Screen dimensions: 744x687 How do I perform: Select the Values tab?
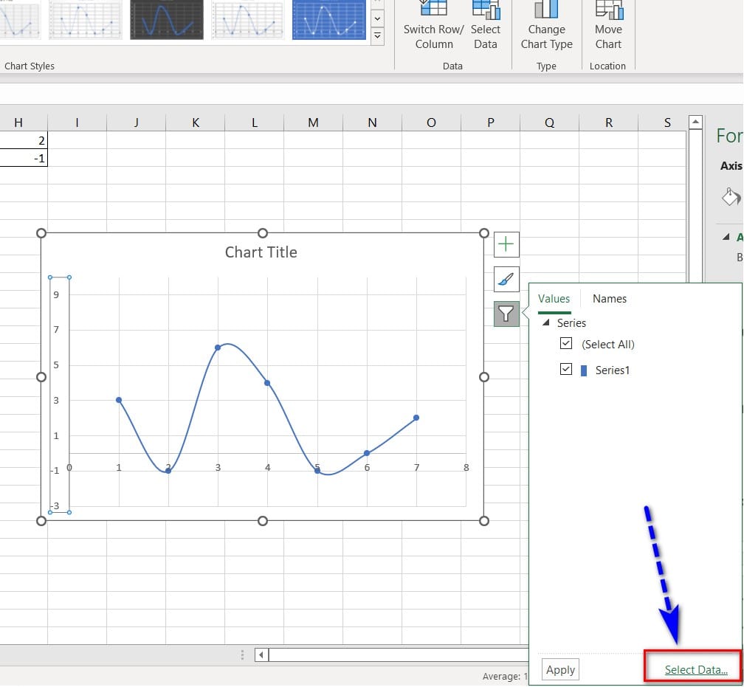click(x=554, y=299)
